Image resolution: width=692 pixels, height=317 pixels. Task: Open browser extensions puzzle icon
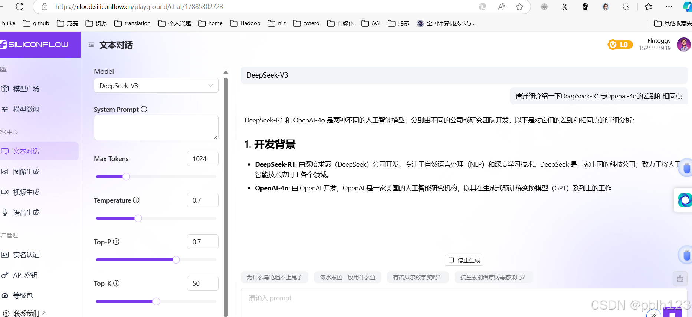626,7
